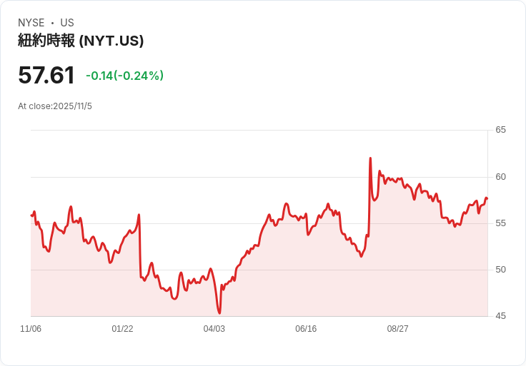Select the 04/03 x-axis date label
The width and height of the screenshot is (526, 366).
pos(214,329)
